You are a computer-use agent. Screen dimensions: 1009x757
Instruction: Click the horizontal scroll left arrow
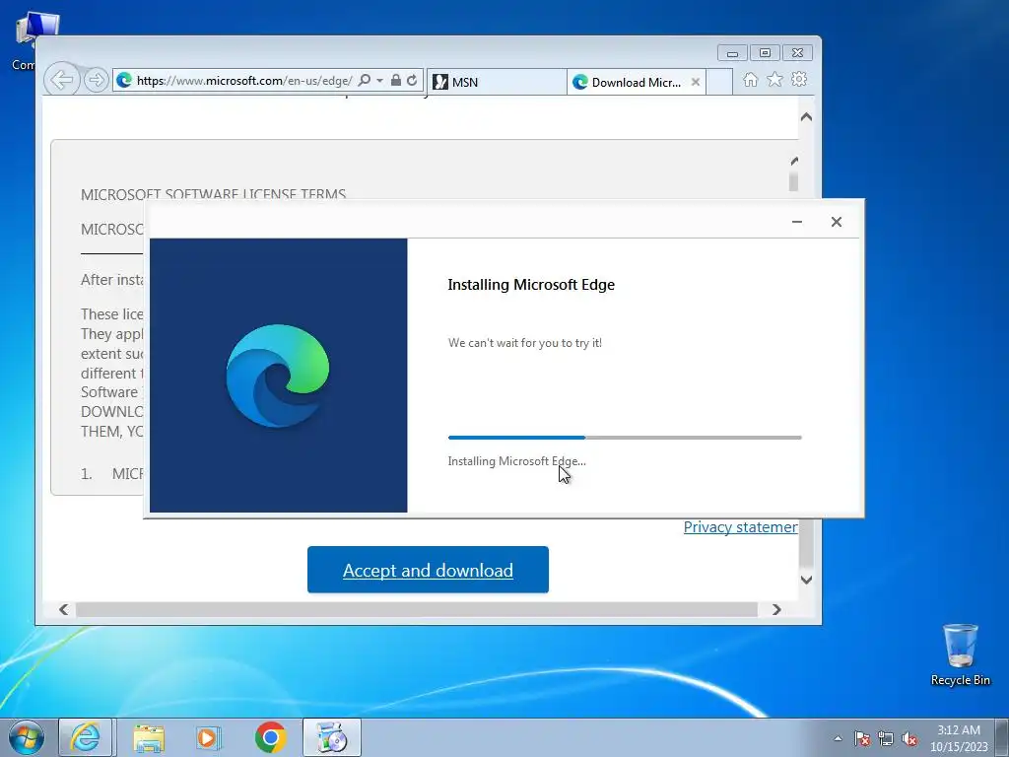coord(64,609)
